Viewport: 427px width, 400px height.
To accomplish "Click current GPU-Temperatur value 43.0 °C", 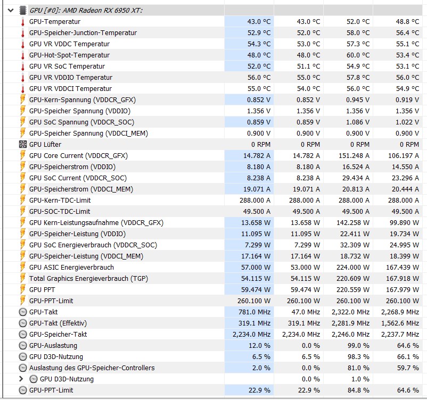I will coord(259,22).
